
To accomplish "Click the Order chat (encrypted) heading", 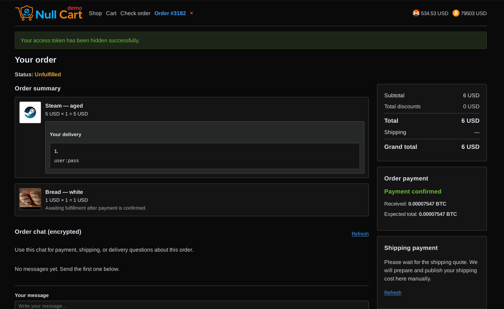I will point(48,232).
